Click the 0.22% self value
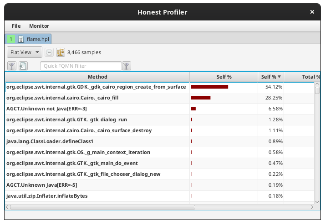 tap(275, 174)
